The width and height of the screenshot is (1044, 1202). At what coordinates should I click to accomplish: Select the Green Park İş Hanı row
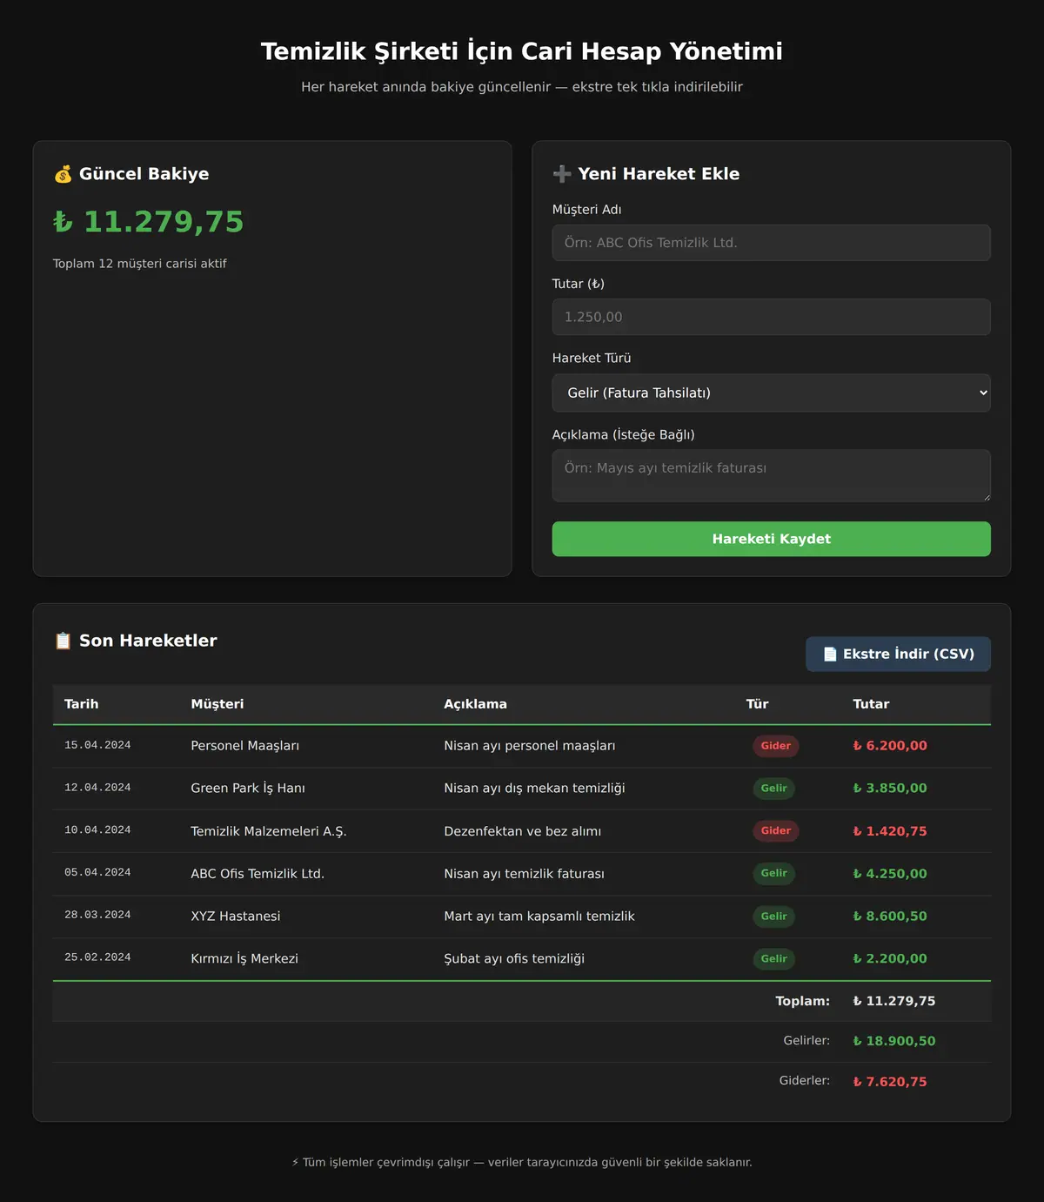point(522,789)
